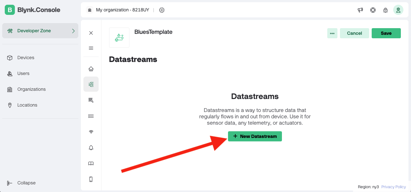This screenshot has height=192, width=411.
Task: Click the BluesTemplate thumbnail image
Action: point(119,38)
